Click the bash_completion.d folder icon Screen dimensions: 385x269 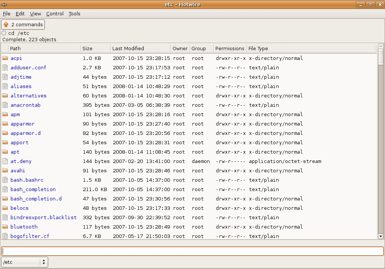(x=5, y=199)
